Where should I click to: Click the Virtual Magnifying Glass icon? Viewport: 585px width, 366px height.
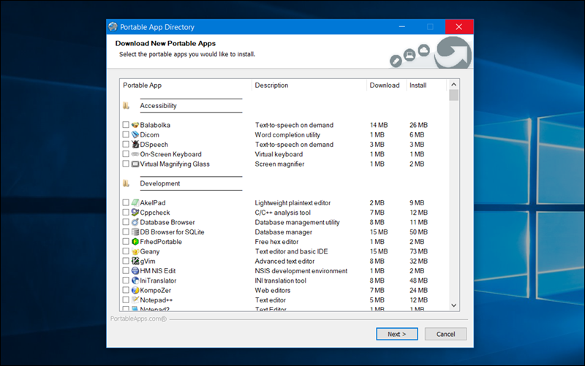[135, 164]
